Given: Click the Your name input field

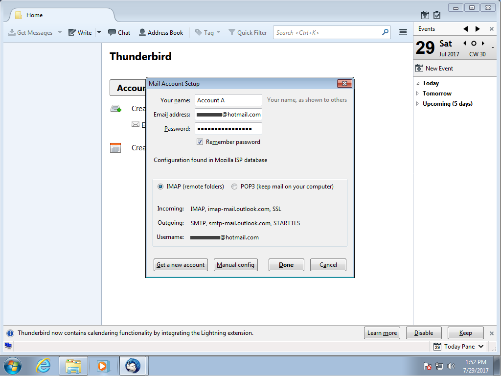Looking at the screenshot, I should point(228,100).
